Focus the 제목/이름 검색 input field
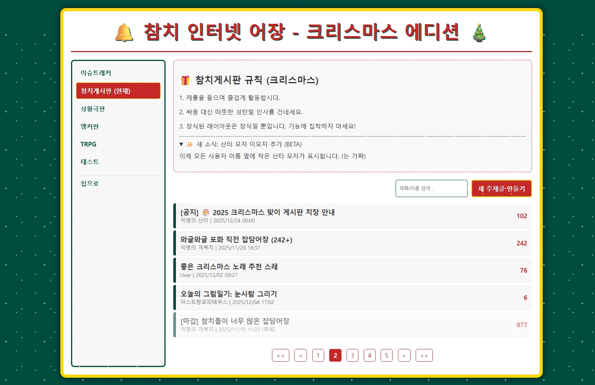The image size is (595, 385). coord(431,188)
